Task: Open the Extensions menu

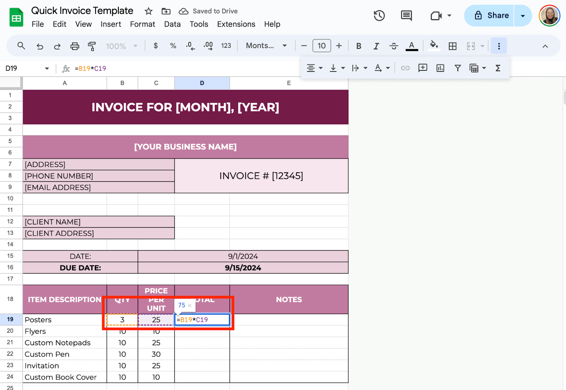Action: (x=236, y=24)
